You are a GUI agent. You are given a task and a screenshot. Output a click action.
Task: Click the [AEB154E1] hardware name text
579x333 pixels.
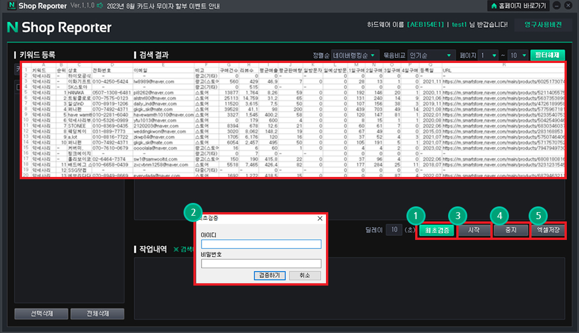click(x=426, y=25)
